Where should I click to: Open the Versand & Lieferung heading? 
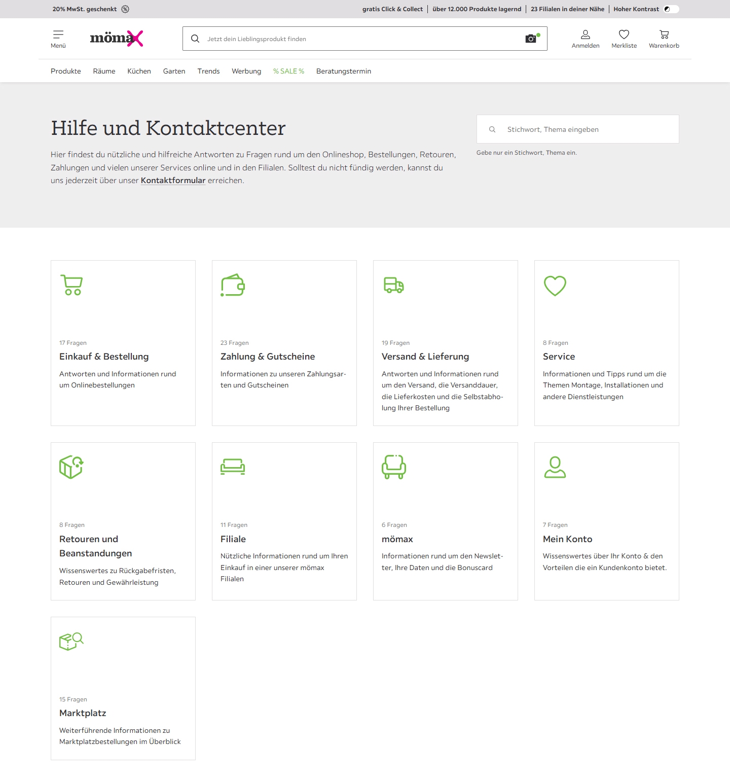click(425, 357)
